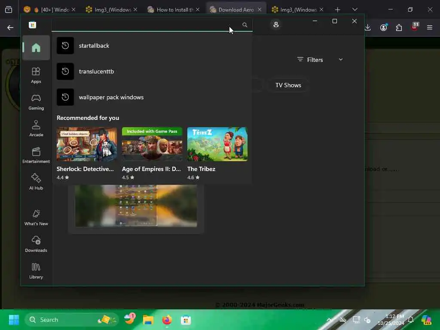Screen dimensions: 440x330
Task: Click the 'Sherlock: Detective...' title text
Action: coord(85,169)
